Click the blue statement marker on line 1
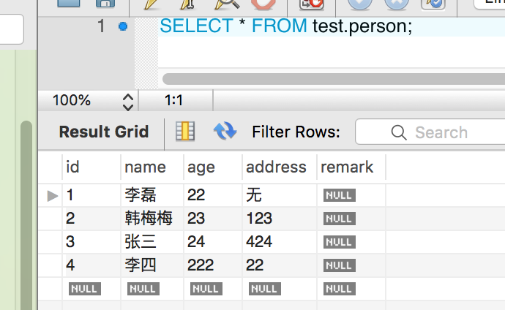Screen dimensions: 505x310 123,26
